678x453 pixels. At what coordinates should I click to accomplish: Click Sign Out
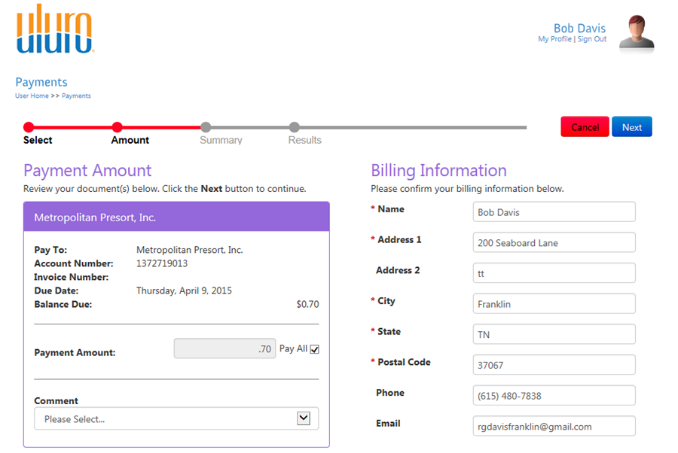(x=592, y=39)
